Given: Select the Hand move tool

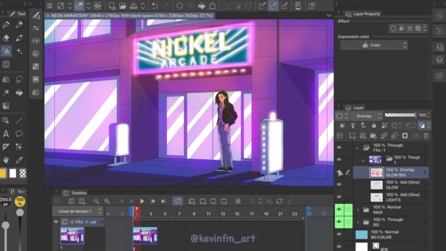Looking at the screenshot, I should [6, 160].
